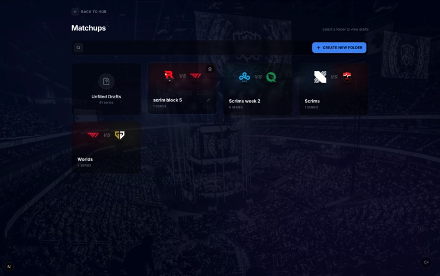Screen dimensions: 440x276
Task: Edit scrim block 5 name with pencil icon
Action: [209, 100]
